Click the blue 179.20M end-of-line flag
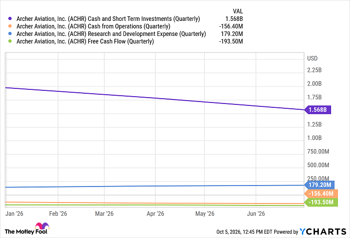 tap(319, 185)
